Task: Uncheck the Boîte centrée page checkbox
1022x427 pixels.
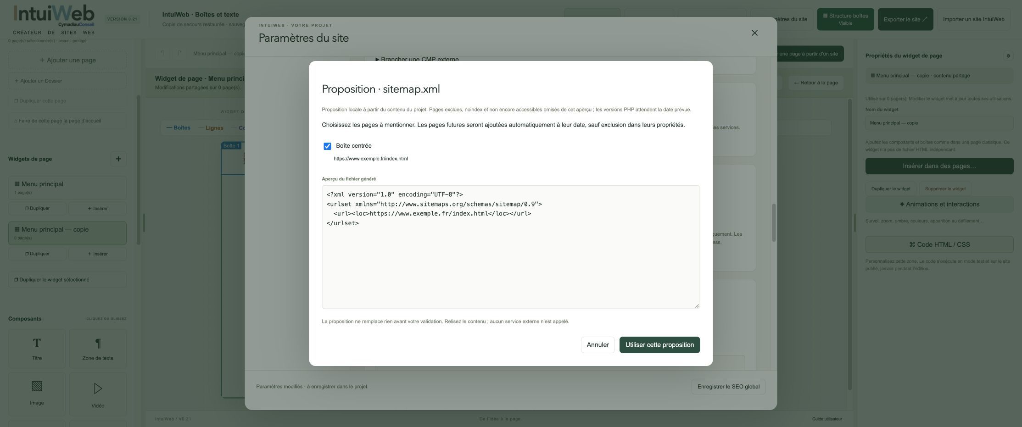Action: click(x=327, y=146)
